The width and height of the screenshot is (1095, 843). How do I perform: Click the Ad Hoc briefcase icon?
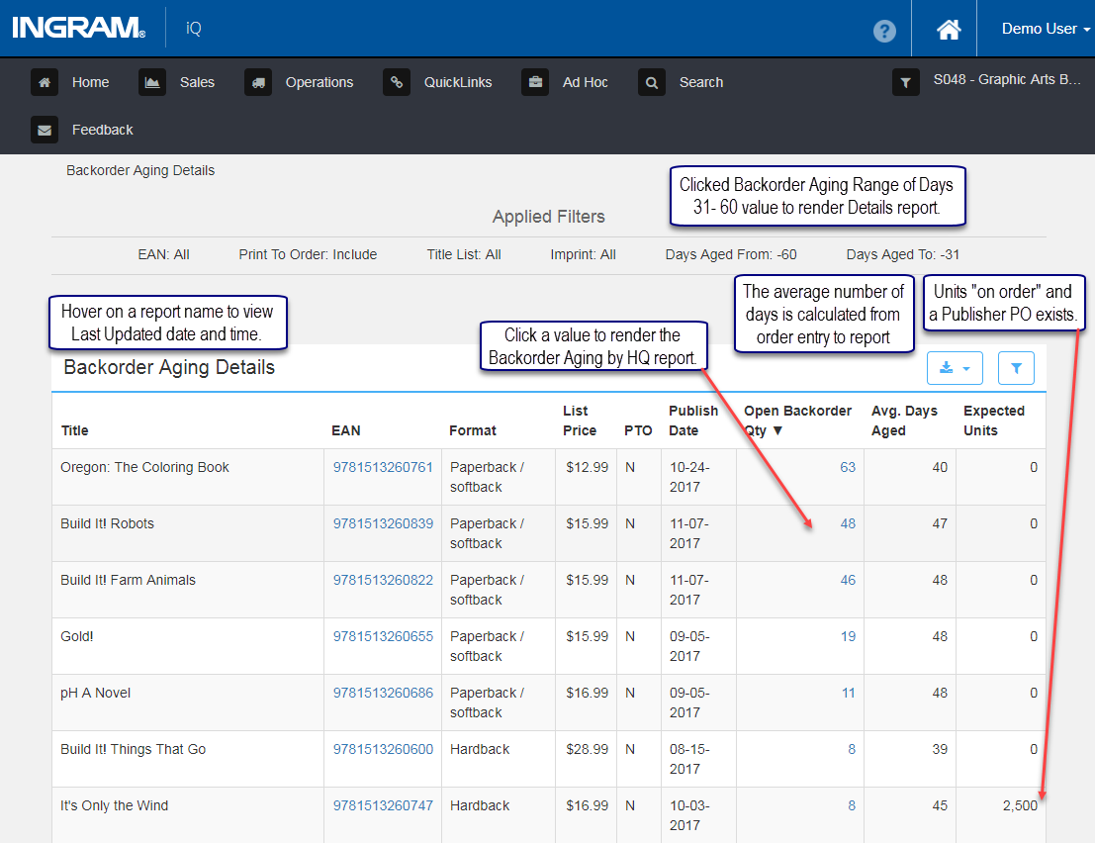[x=535, y=82]
